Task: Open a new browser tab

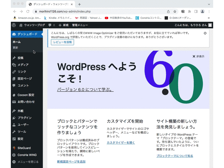Action: coord(79,5)
